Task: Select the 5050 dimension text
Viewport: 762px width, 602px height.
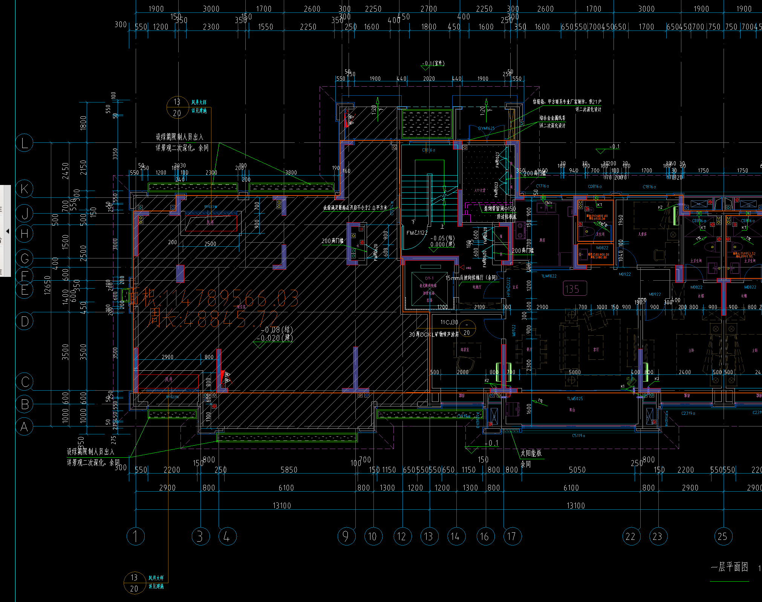Action: tap(577, 470)
